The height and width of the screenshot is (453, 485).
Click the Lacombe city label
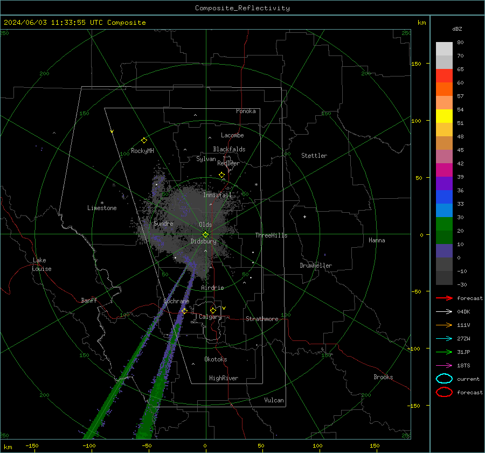(x=232, y=135)
